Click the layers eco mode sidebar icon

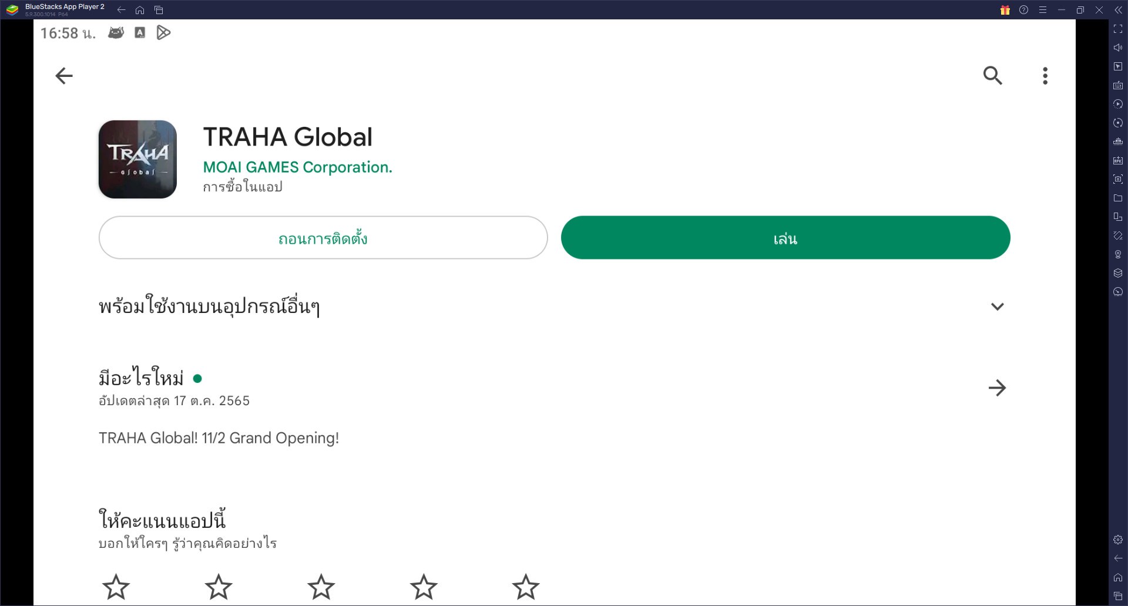[1118, 273]
